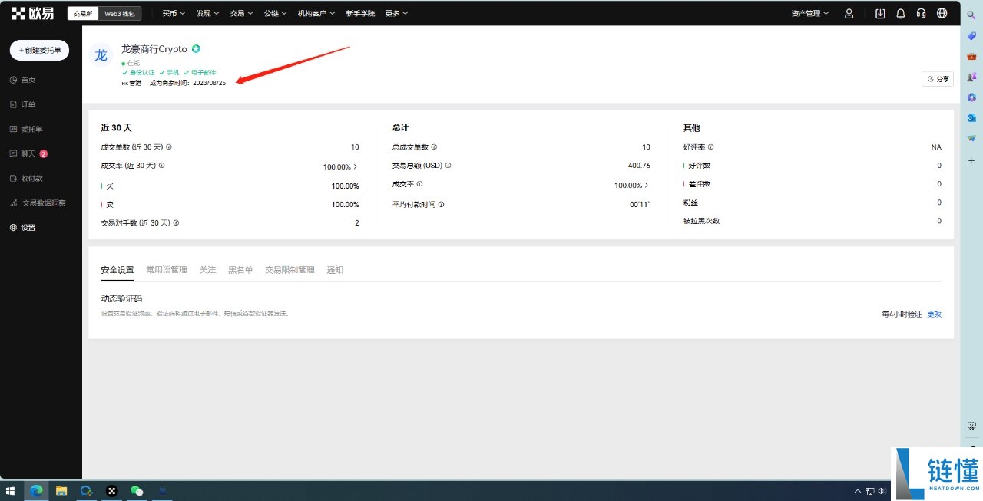This screenshot has width=983, height=501.
Task: Switch to the 交易所 toggle option
Action: click(x=83, y=13)
